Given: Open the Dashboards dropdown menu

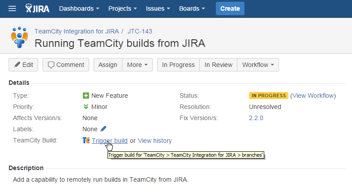Looking at the screenshot, I should click(79, 8).
